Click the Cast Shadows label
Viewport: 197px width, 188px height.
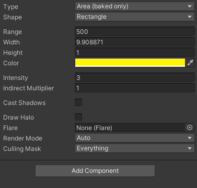25,103
